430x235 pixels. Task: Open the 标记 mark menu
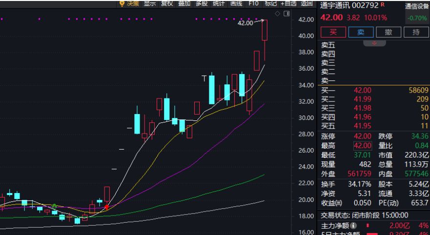click(270, 3)
